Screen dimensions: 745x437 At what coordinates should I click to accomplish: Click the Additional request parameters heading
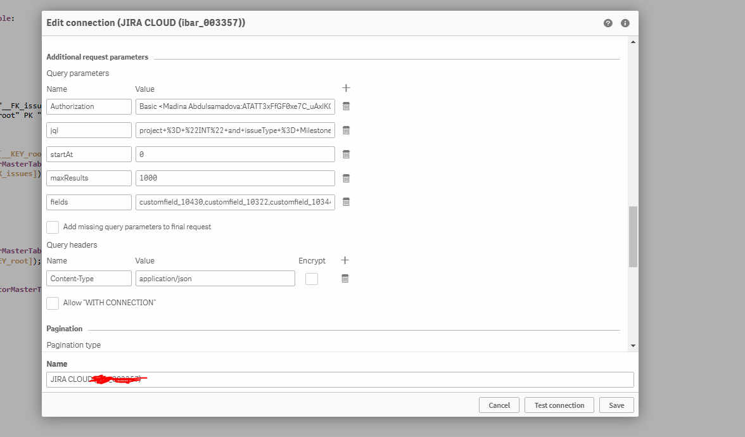[x=98, y=57]
